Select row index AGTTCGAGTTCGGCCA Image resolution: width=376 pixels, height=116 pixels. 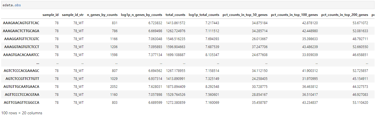(21, 102)
